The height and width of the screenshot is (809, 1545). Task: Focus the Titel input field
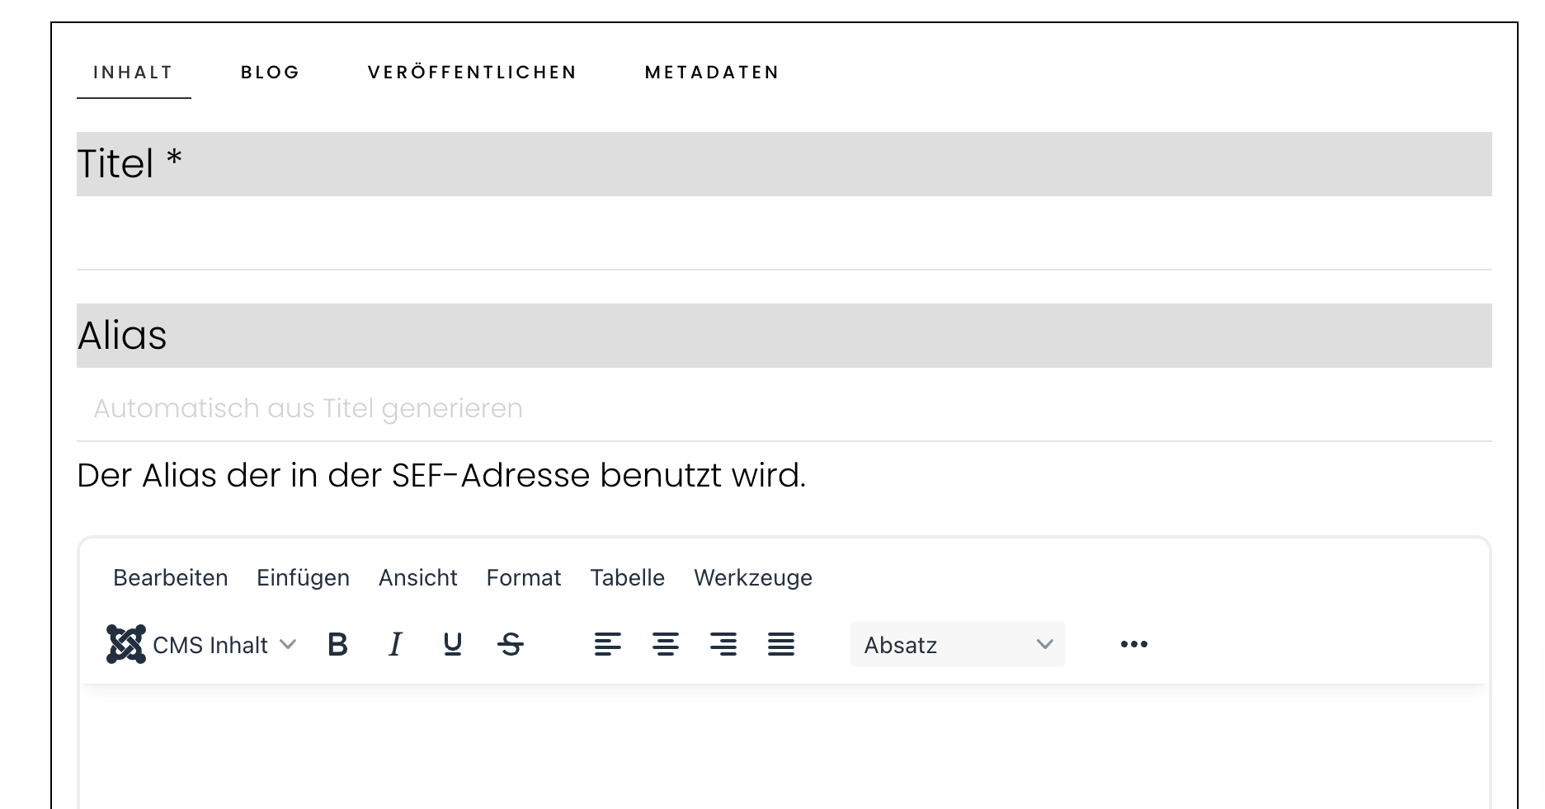[784, 237]
